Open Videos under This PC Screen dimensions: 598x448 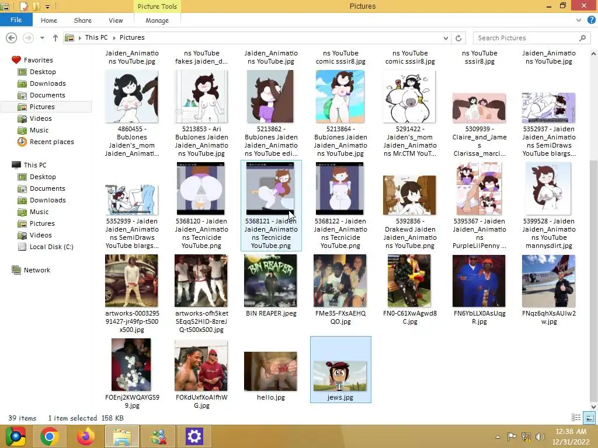(x=40, y=235)
